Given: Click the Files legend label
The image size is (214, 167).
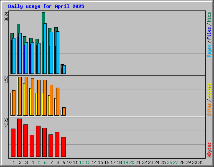Looking at the screenshot, I should pyautogui.click(x=209, y=33).
